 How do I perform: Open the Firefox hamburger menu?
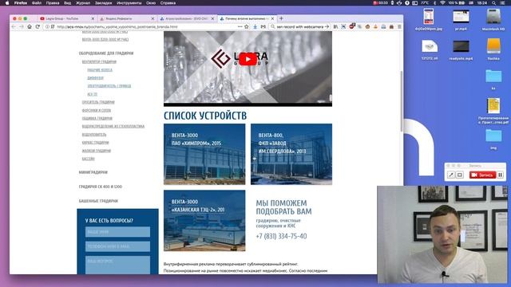399,26
